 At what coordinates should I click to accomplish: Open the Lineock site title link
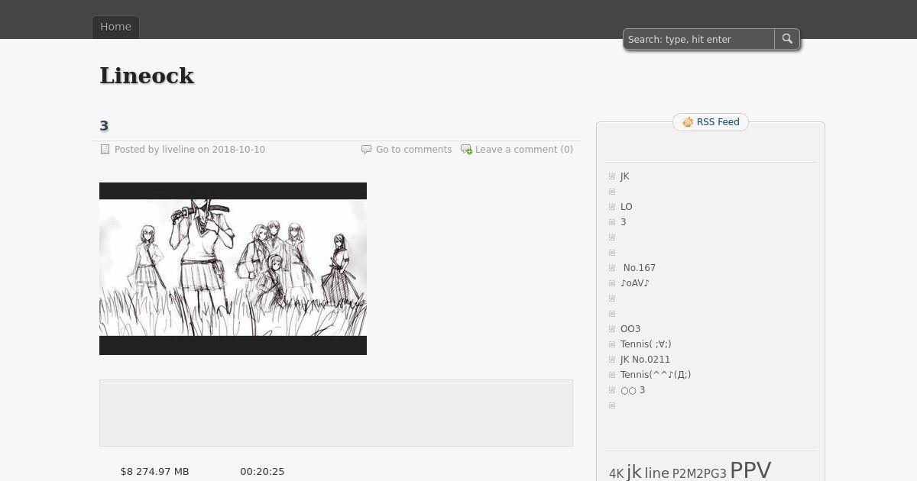[147, 76]
